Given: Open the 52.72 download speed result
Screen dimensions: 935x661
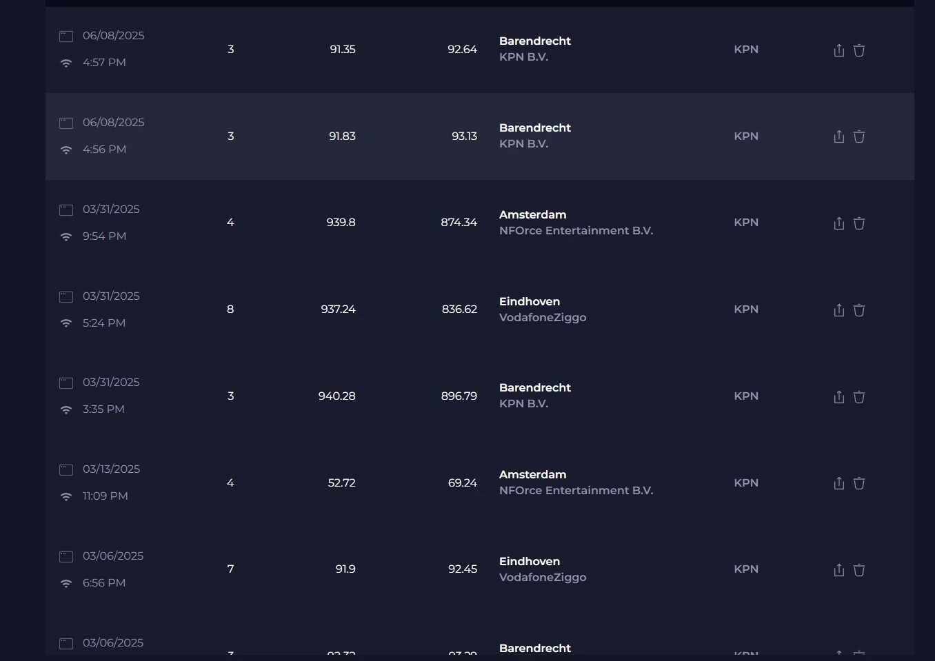Looking at the screenshot, I should pos(341,482).
